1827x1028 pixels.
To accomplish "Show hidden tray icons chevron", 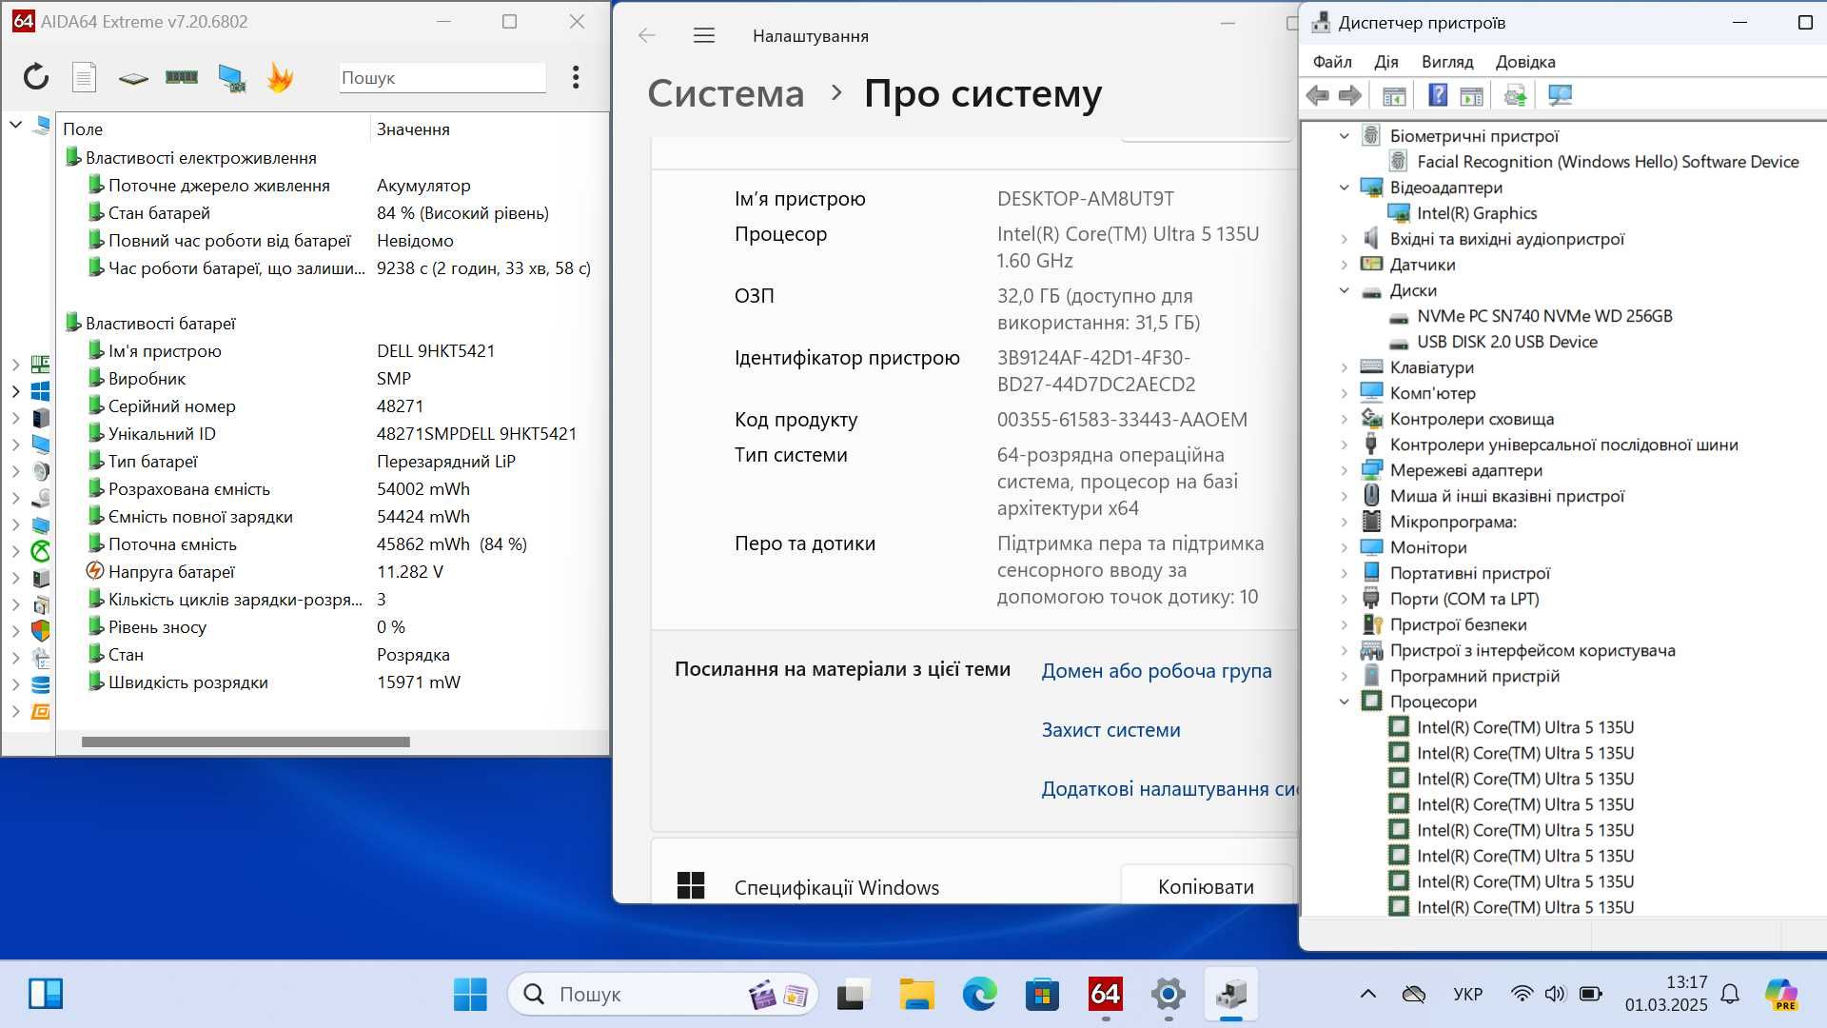I will click(x=1367, y=995).
